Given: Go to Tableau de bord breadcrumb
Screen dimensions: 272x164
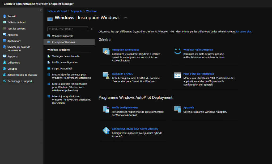Looking at the screenshot, I should (57, 11).
